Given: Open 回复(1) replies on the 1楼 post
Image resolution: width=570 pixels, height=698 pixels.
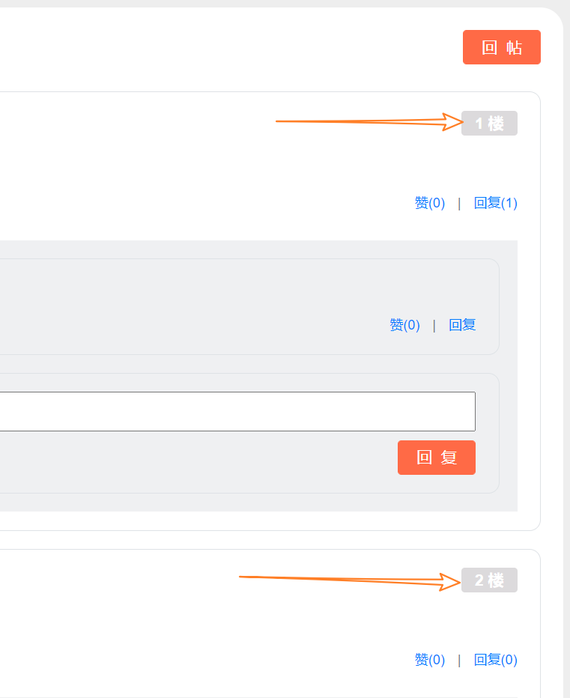Looking at the screenshot, I should (495, 203).
